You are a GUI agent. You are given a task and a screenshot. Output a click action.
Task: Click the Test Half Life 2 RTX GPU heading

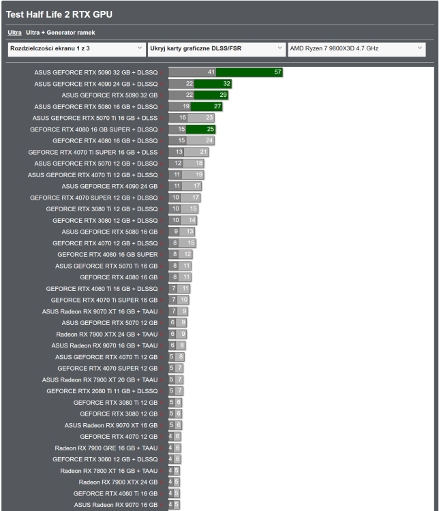click(x=59, y=15)
